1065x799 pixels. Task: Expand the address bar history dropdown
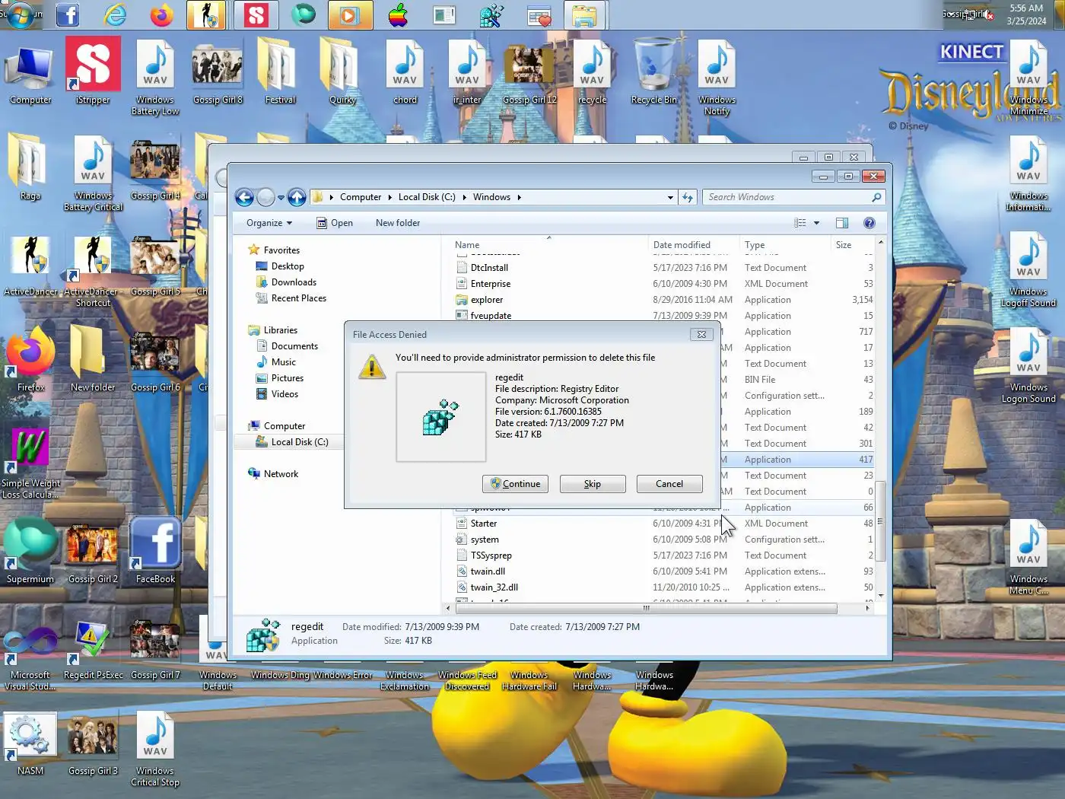670,197
